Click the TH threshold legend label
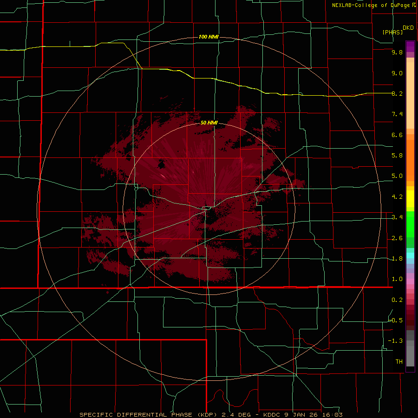418x418 pixels. (x=399, y=362)
